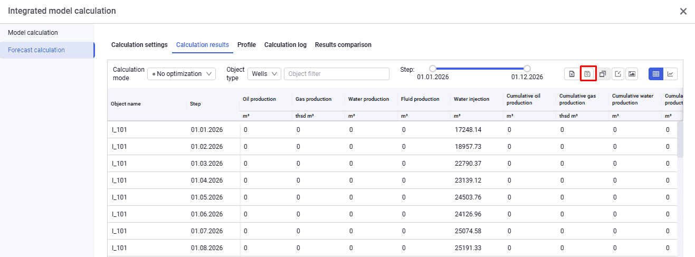Open the Calculation settings tab
The width and height of the screenshot is (695, 257).
[139, 45]
